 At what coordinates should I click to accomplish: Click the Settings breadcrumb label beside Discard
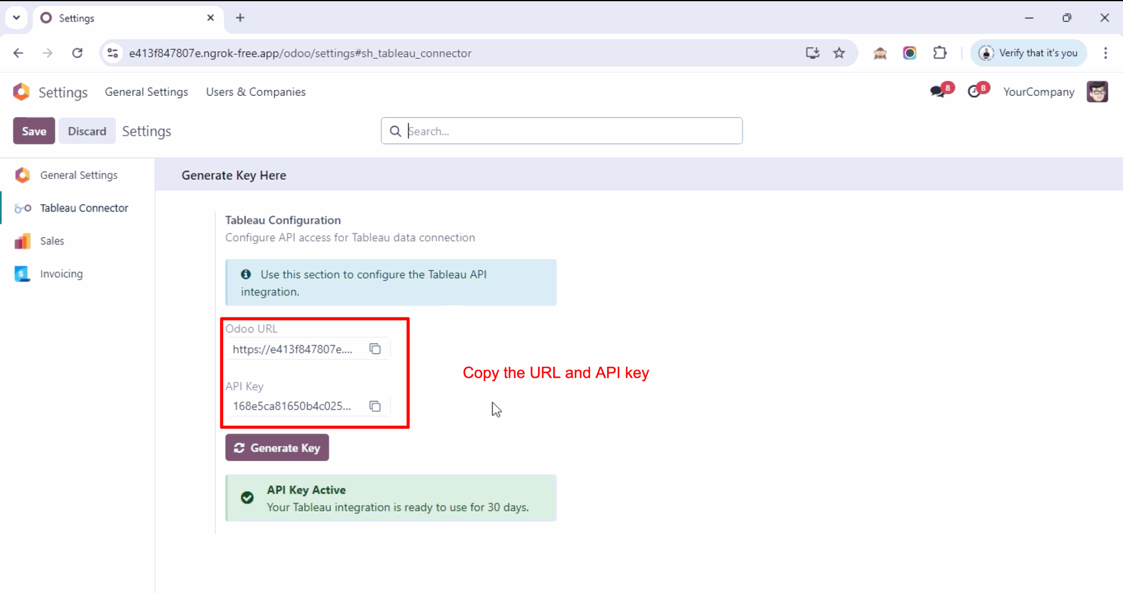[x=147, y=131]
